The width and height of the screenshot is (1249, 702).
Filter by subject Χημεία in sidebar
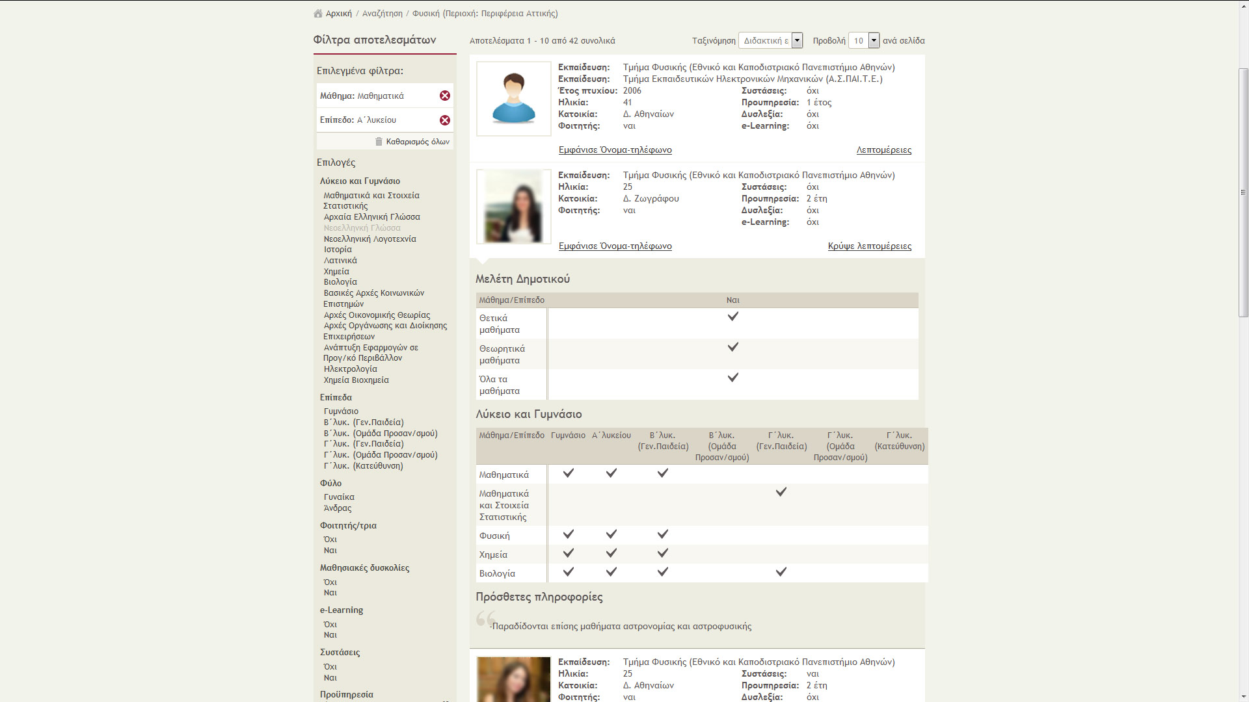[x=336, y=272]
